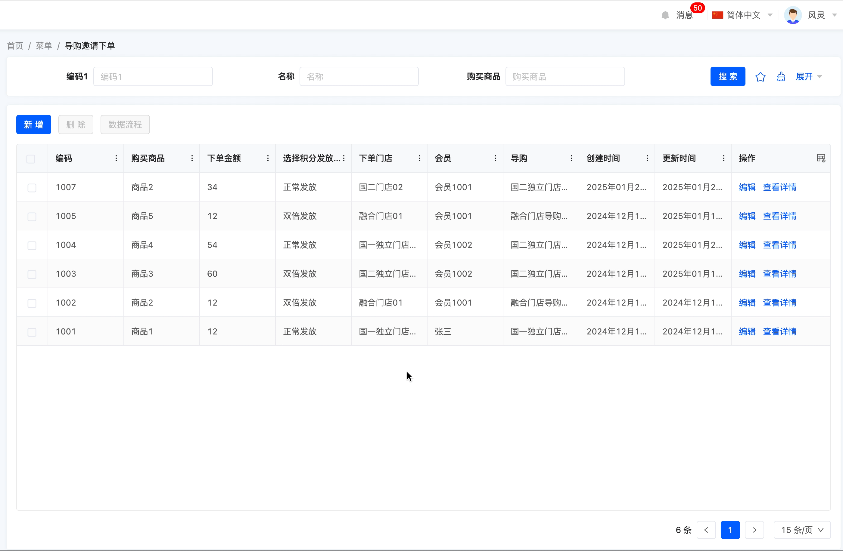Screen dimensions: 843x551
Task: Click the blue 新增 button
Action: 34,125
